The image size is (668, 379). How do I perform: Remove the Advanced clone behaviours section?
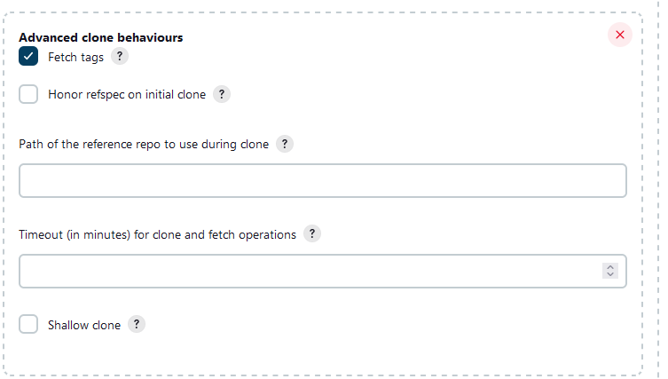[x=619, y=35]
